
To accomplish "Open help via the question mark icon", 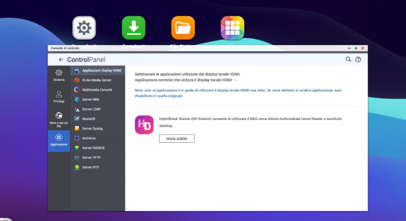I will coord(358,59).
